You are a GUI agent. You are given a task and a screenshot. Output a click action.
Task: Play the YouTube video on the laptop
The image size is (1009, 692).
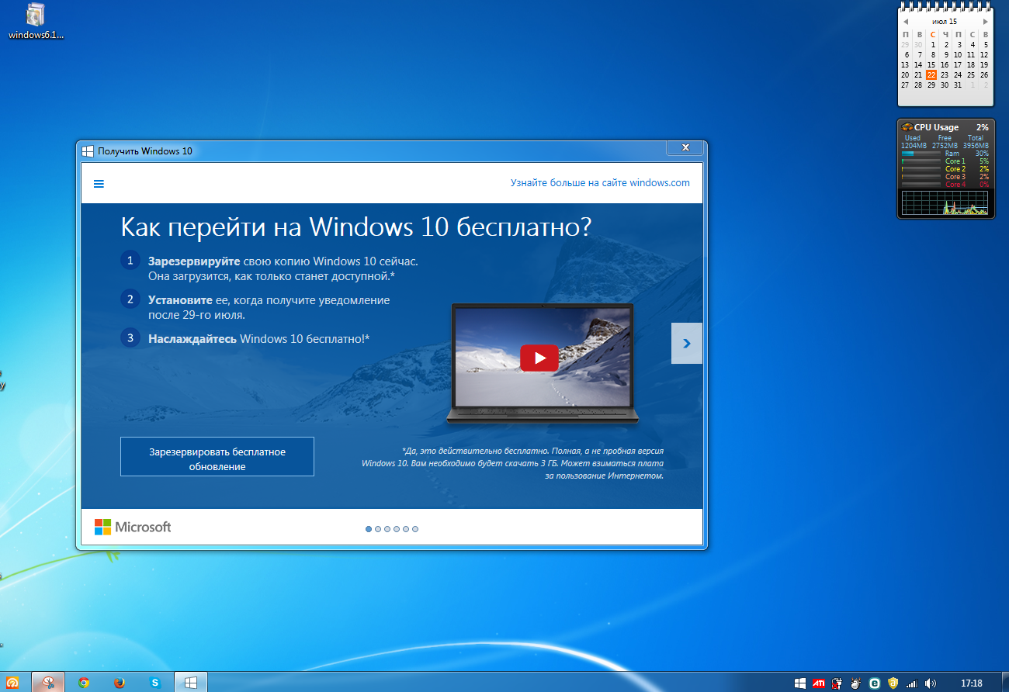pyautogui.click(x=539, y=358)
